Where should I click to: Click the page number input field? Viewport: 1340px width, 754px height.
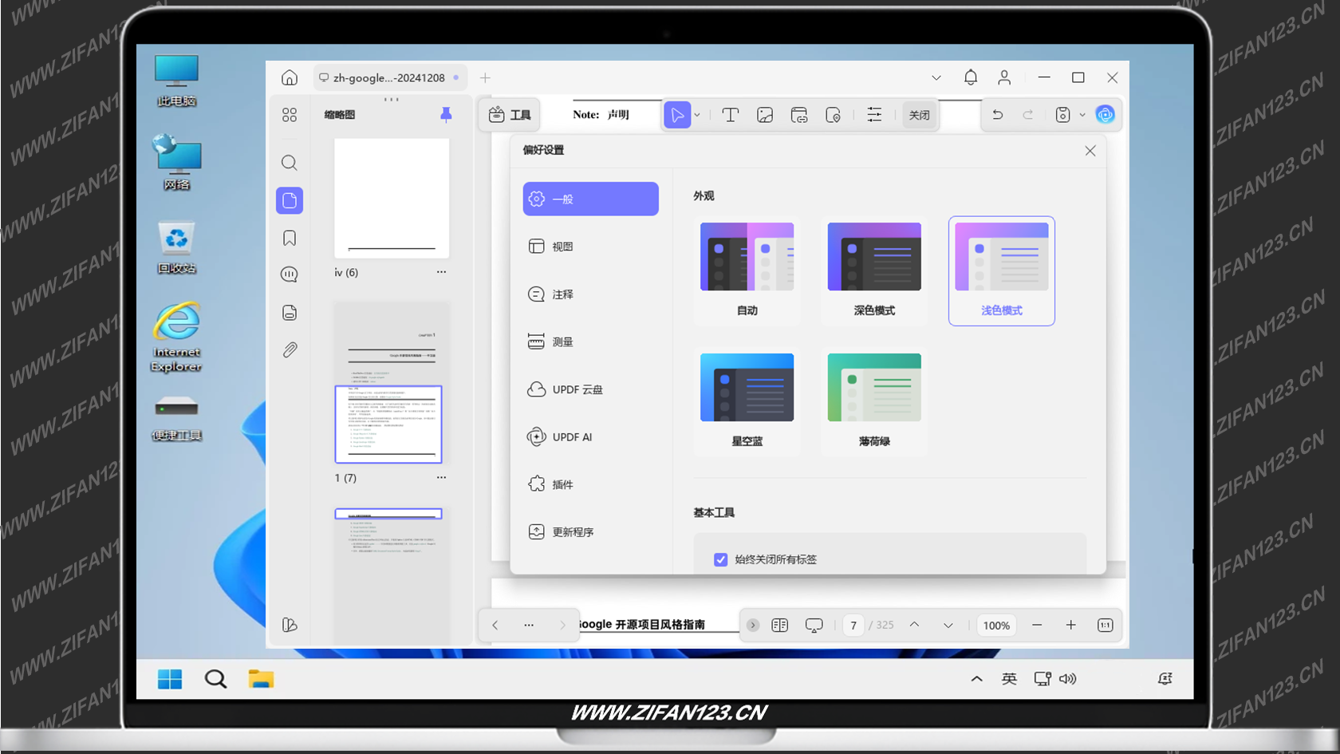(x=853, y=626)
